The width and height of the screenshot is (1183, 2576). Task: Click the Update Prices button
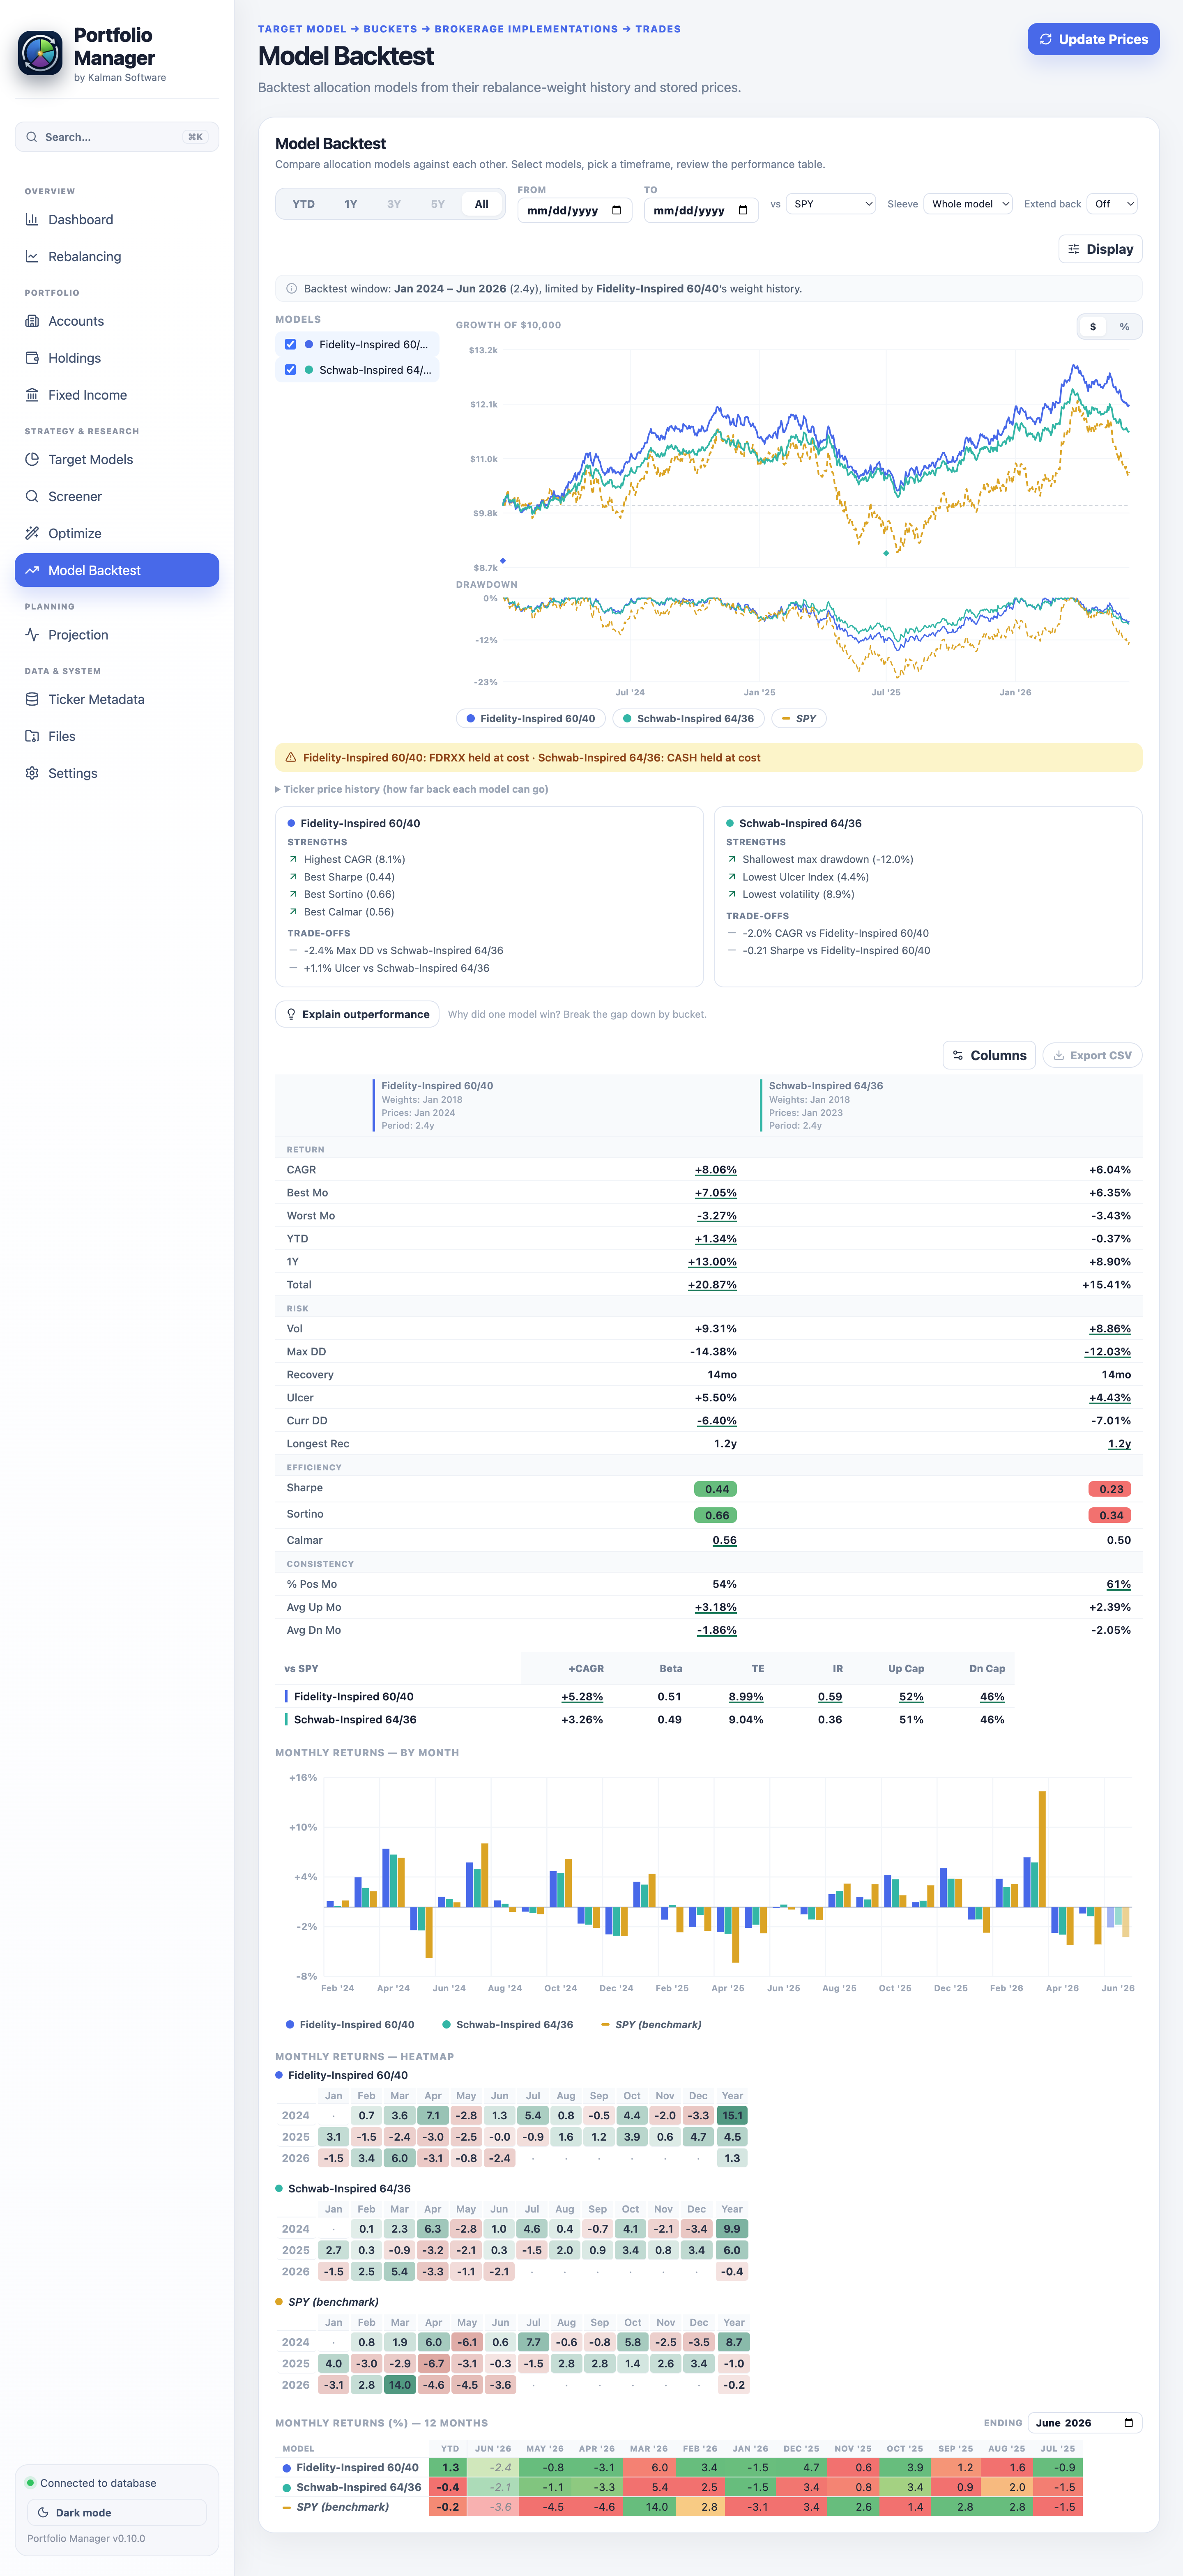click(x=1093, y=39)
